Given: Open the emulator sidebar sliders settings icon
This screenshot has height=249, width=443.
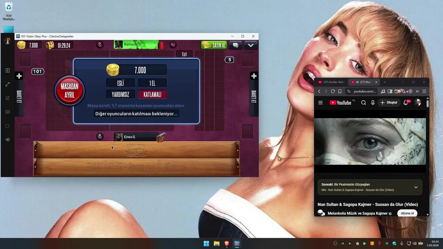Looking at the screenshot, I should tap(8, 98).
